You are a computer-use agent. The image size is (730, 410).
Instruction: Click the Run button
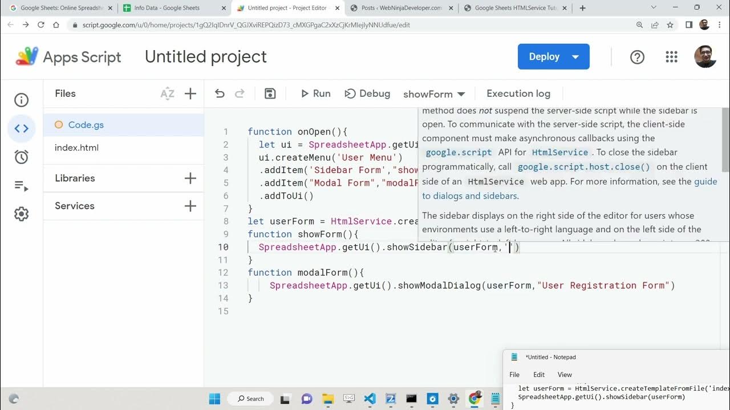click(315, 94)
